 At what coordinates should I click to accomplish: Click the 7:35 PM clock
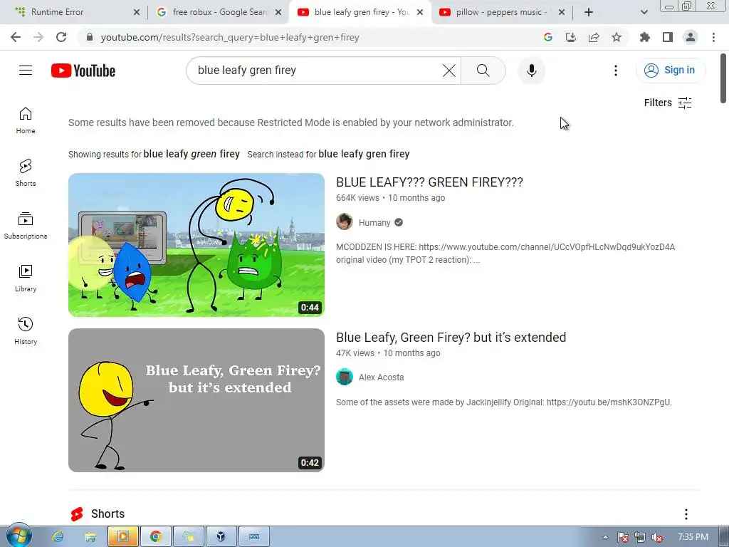pos(693,537)
